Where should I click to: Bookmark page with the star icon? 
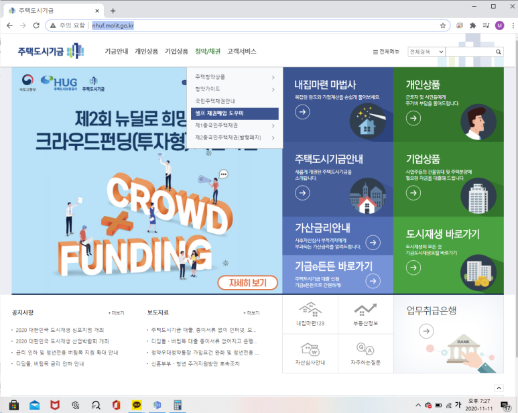pos(443,25)
